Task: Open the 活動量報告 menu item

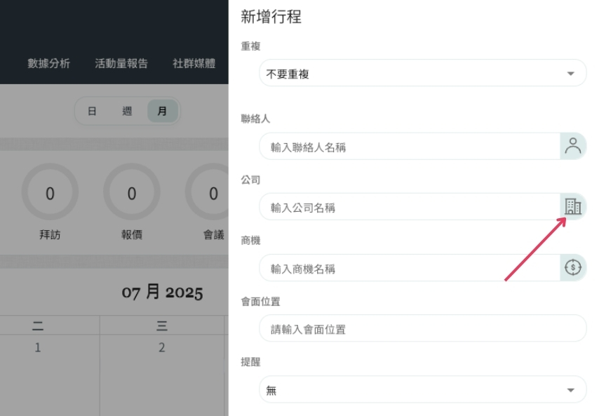Action: 121,63
